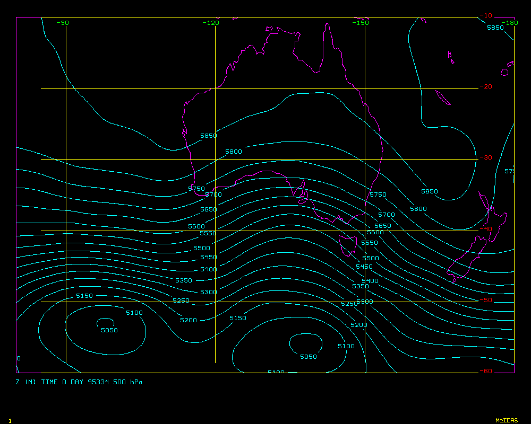This screenshot has height=424, width=531.
Task: Click the 5050 label in eastern low center
Action: [308, 357]
